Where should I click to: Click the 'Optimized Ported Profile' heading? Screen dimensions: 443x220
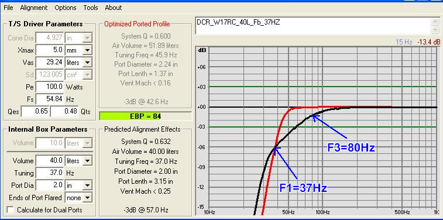138,25
